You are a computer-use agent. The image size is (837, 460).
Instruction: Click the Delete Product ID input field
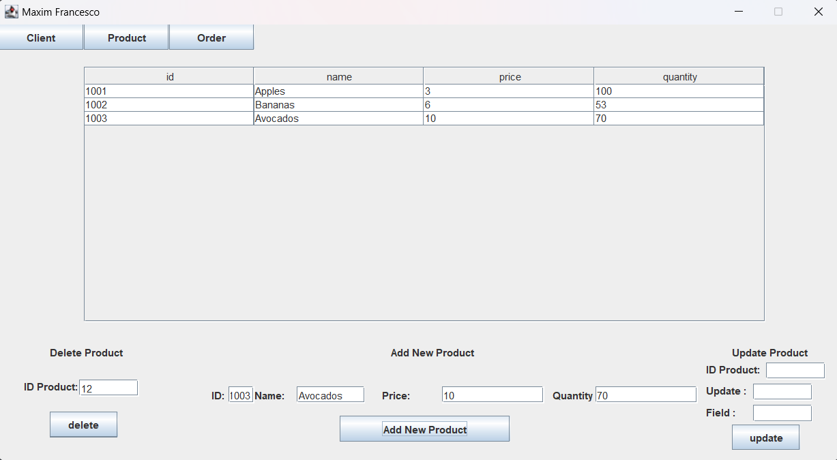(x=108, y=388)
